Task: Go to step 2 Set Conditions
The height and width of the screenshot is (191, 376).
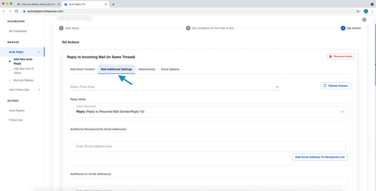Action: (188, 28)
